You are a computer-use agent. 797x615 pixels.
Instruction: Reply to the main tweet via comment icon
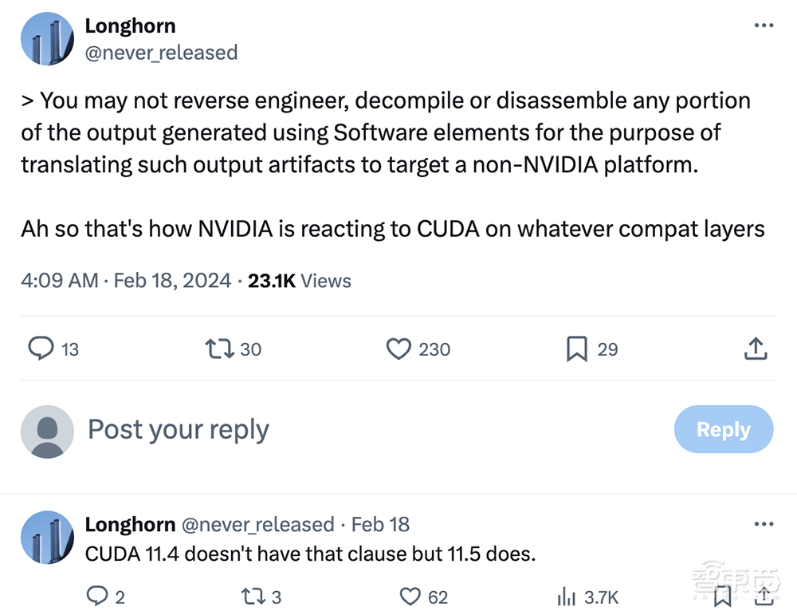coord(41,349)
